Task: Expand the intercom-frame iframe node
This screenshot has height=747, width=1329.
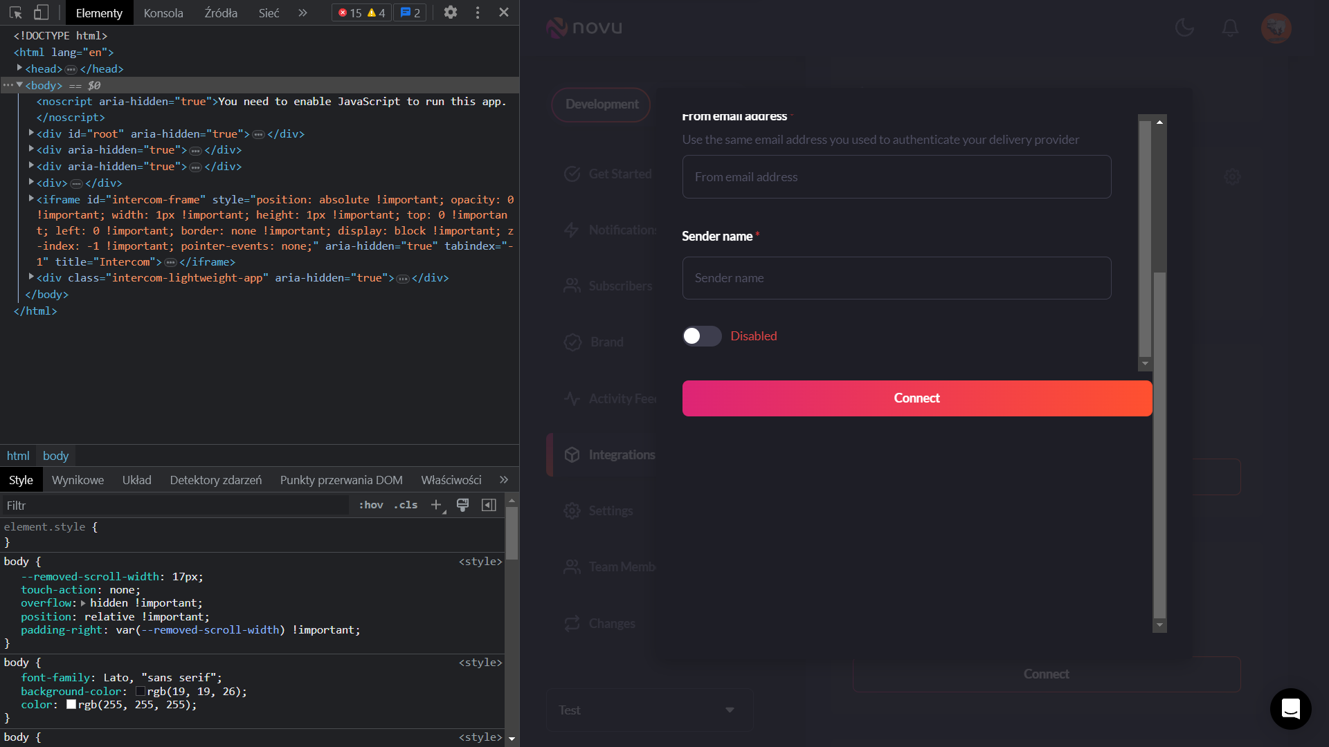Action: click(x=31, y=199)
